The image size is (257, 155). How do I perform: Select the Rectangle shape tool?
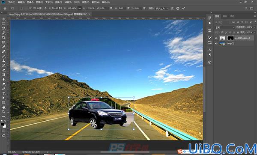point(3,103)
